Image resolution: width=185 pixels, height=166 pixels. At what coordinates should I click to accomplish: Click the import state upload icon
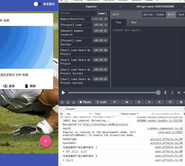[x=149, y=102]
